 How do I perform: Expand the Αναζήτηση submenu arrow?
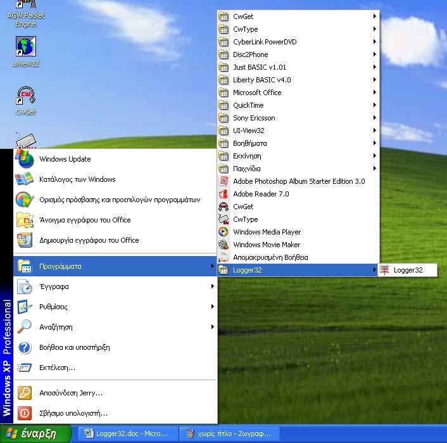(212, 327)
